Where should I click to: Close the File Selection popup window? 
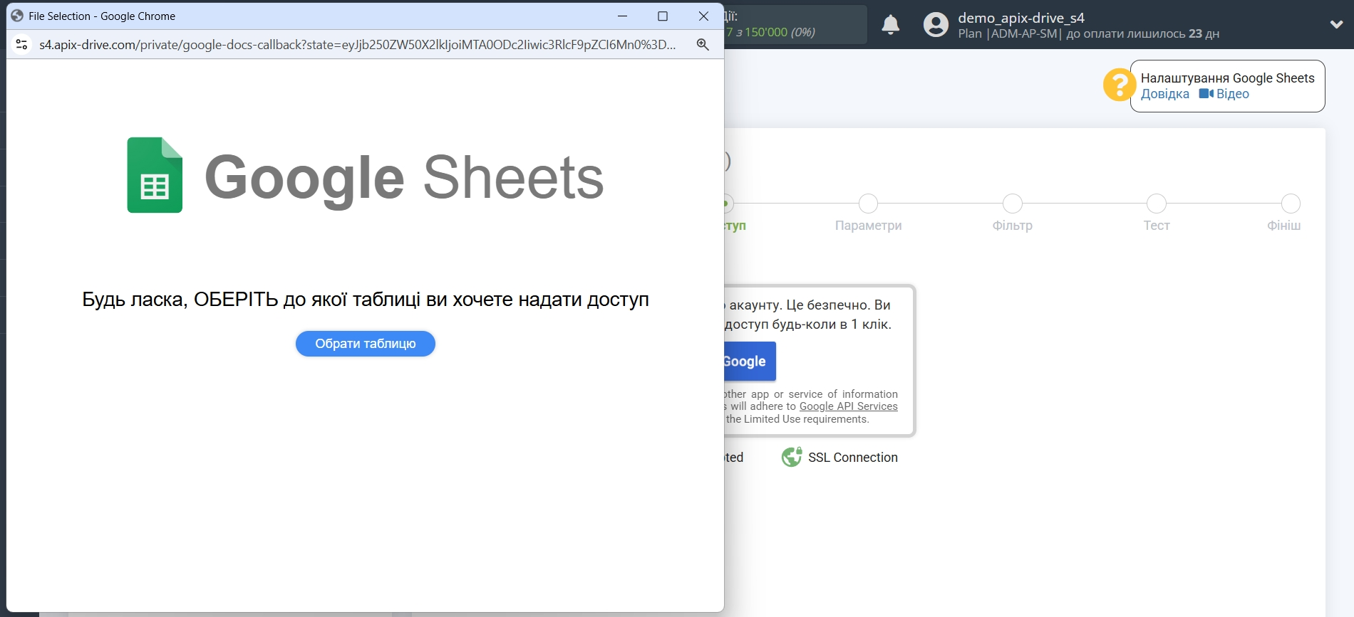coord(703,16)
